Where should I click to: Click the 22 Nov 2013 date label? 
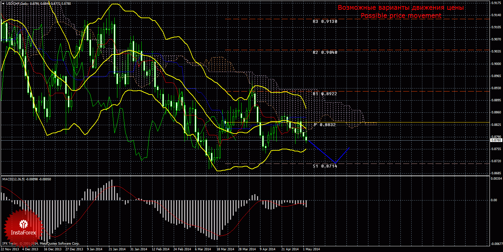10,249
